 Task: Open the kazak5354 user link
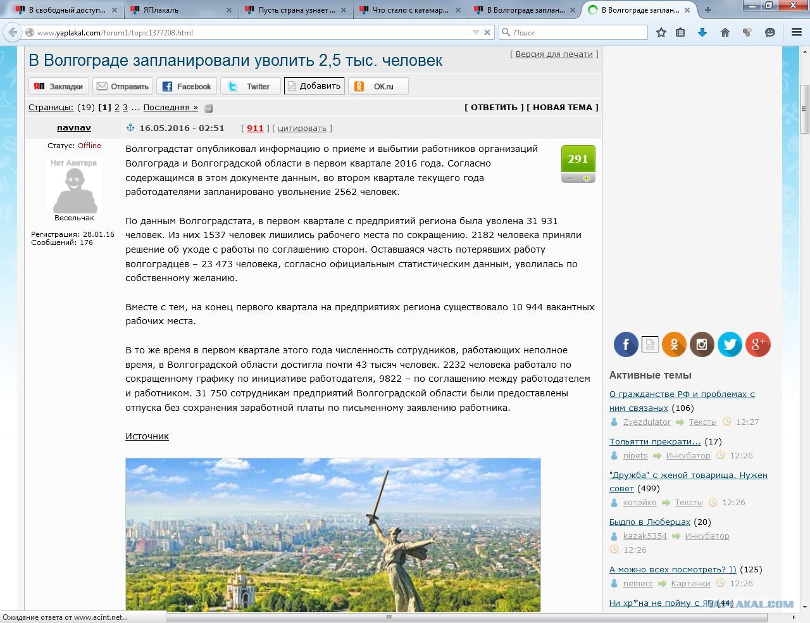point(645,536)
